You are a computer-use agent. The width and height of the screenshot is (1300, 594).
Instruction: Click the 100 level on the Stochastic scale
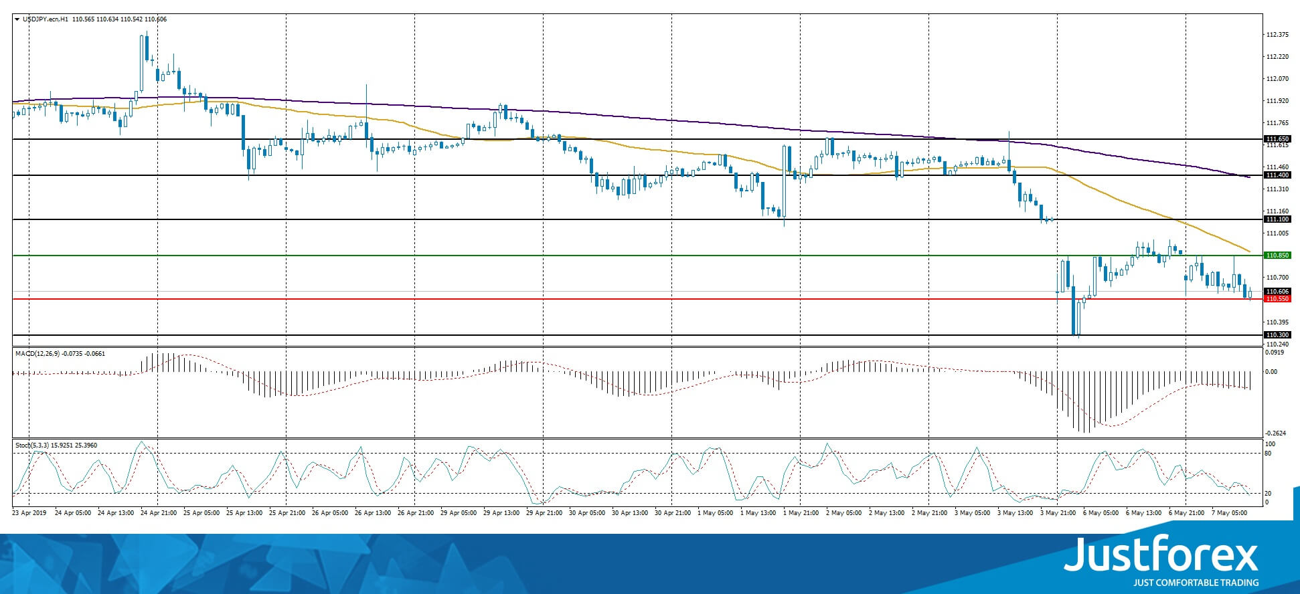tap(1270, 444)
